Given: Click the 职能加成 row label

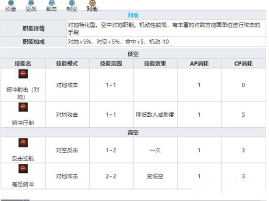Looking at the screenshot, I should point(33,41).
